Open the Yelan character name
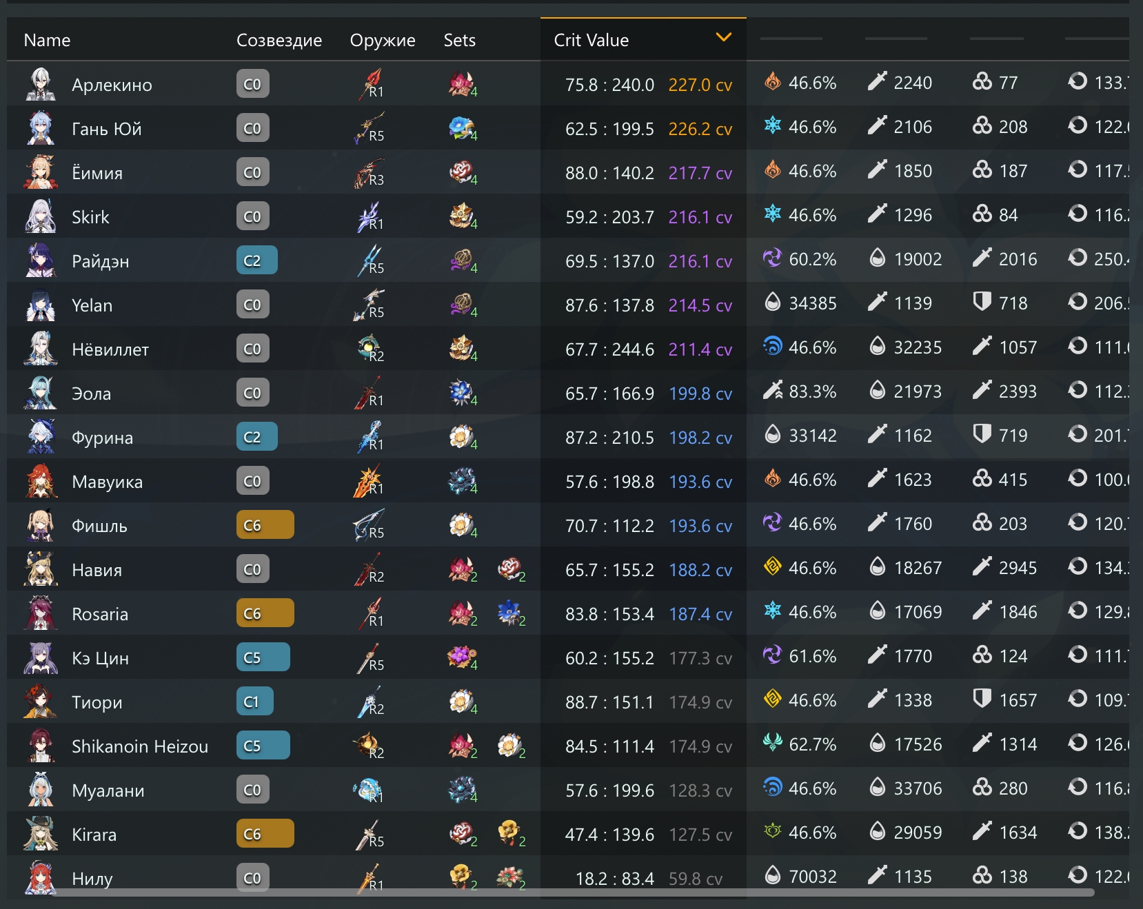Image resolution: width=1143 pixels, height=909 pixels. (92, 305)
